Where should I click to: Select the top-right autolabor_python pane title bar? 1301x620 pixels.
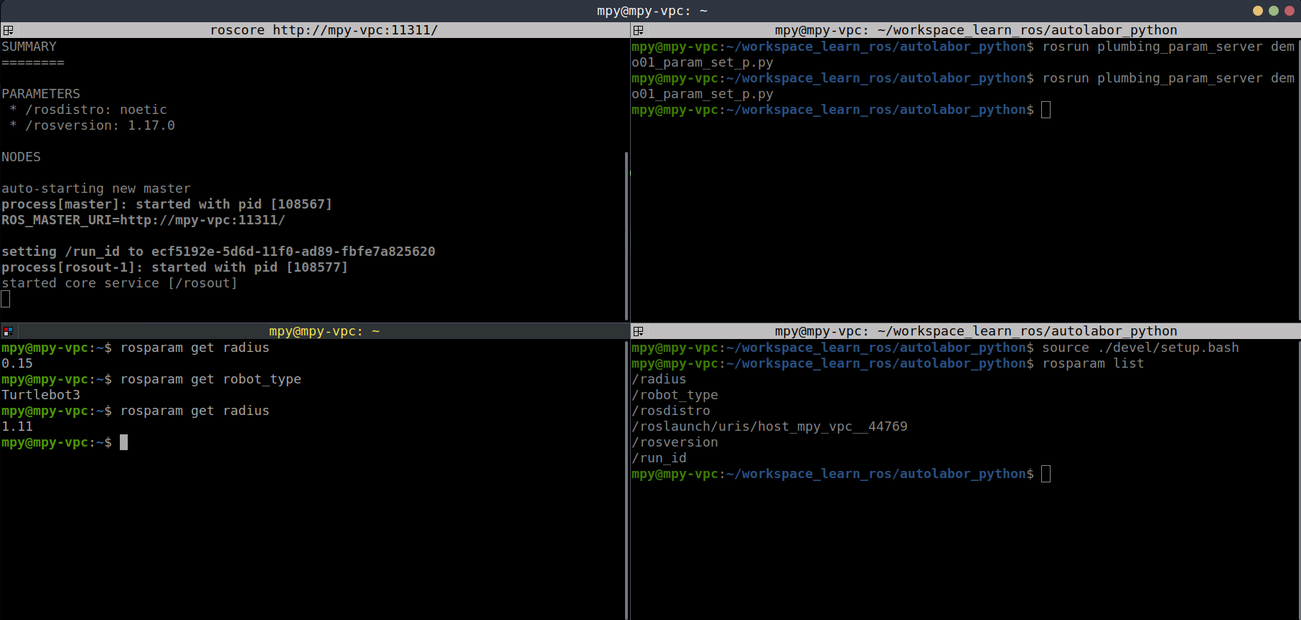(x=975, y=30)
